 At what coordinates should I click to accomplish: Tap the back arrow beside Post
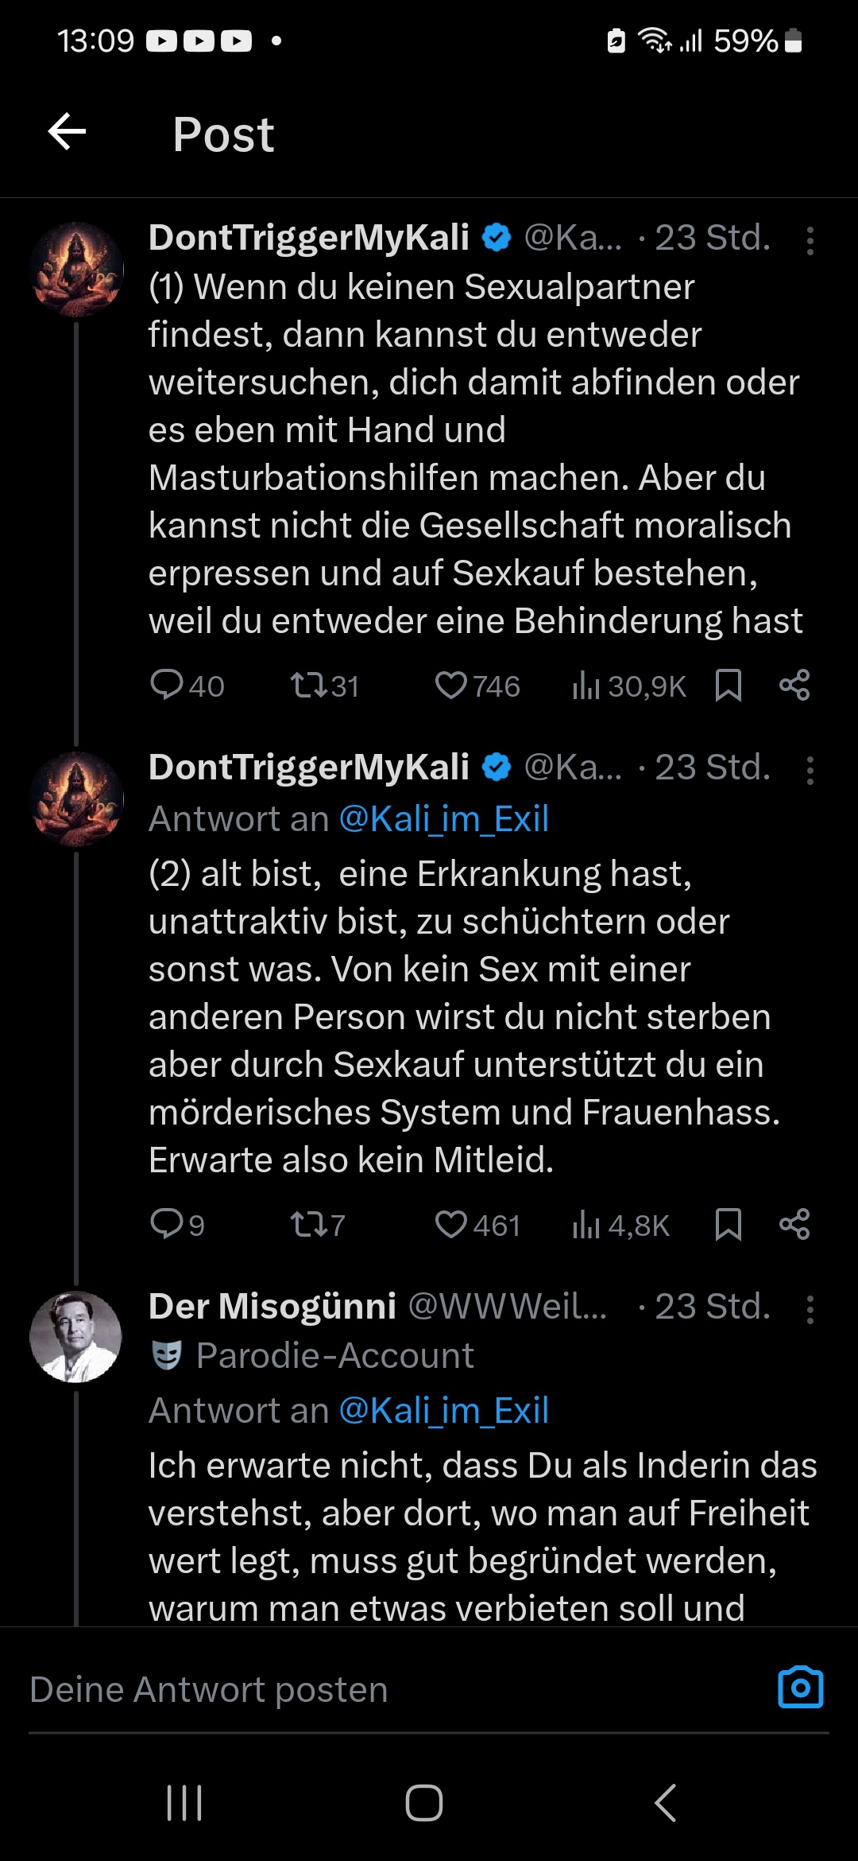(x=67, y=132)
